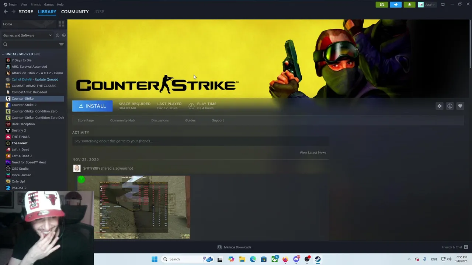Open the announcements megaphone button
This screenshot has width=472, height=265.
396,4
